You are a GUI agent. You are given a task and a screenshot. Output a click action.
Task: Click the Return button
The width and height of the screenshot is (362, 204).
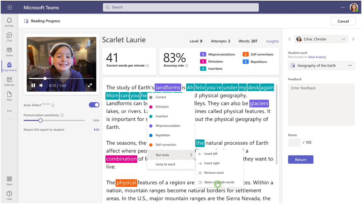301,159
